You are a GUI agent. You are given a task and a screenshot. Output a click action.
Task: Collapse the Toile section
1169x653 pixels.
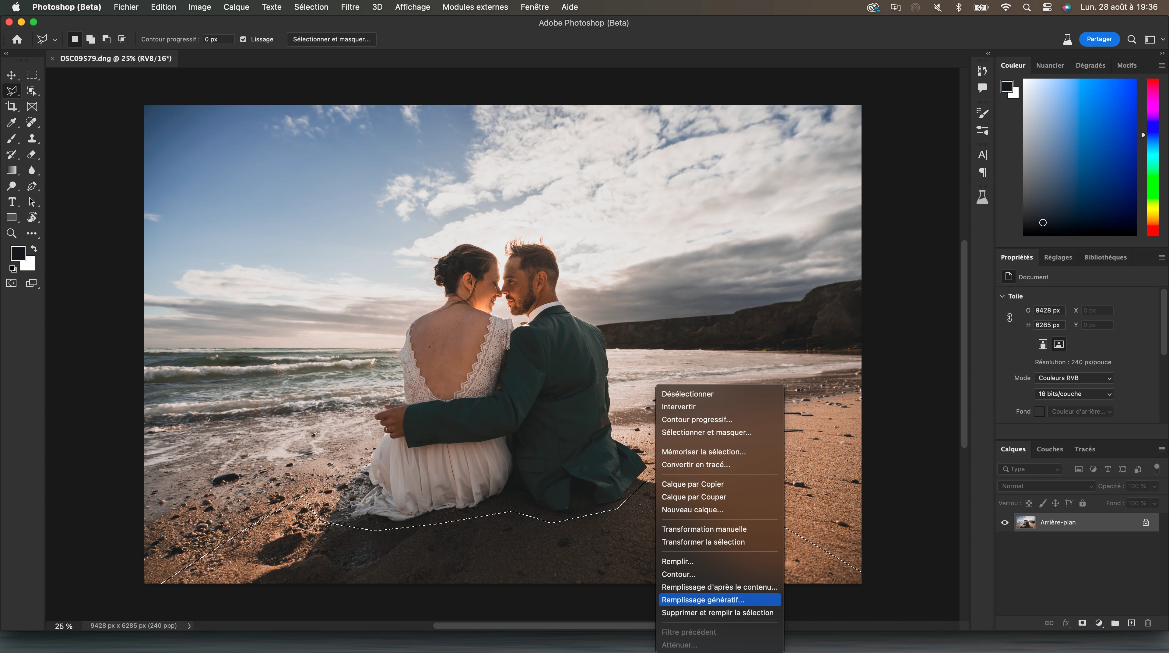pyautogui.click(x=1002, y=296)
